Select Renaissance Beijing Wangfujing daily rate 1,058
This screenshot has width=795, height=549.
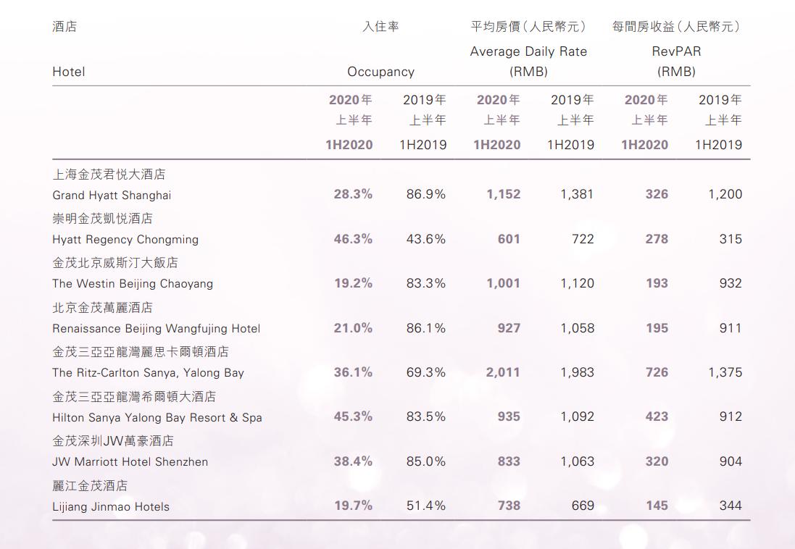coord(577,328)
